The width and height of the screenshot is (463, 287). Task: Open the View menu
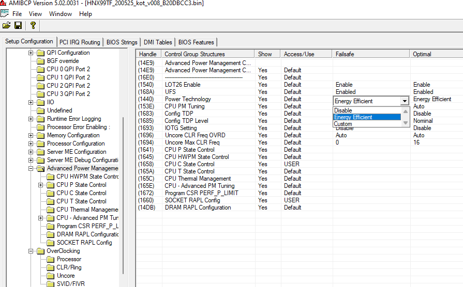[35, 14]
